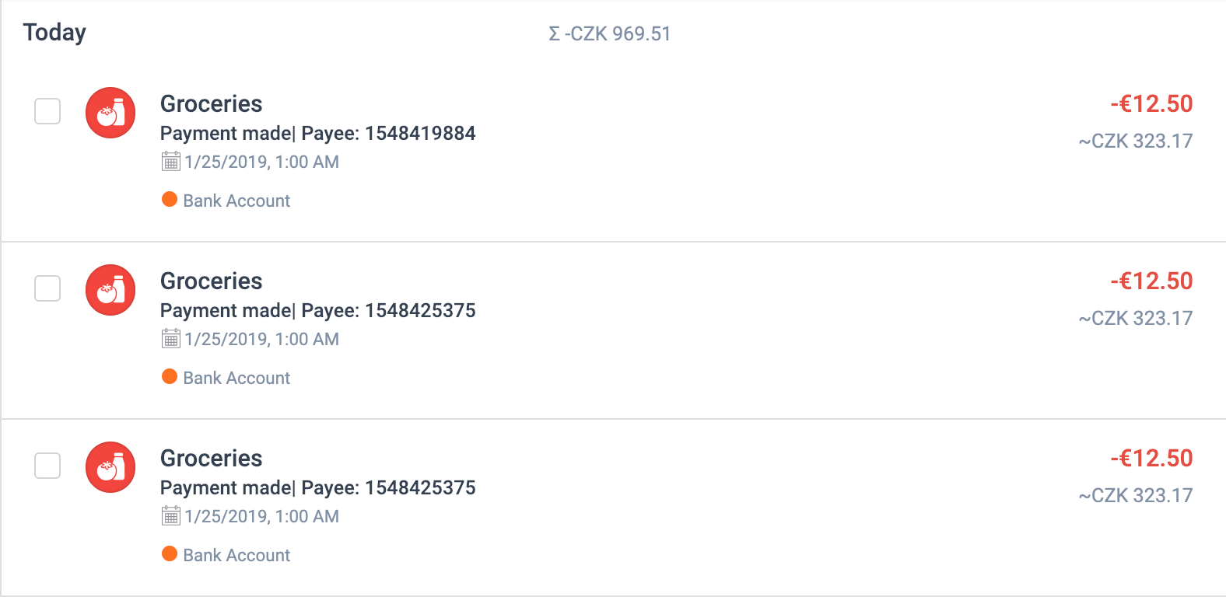Click the orange dot in the first row
The height and width of the screenshot is (597, 1226).
170,199
